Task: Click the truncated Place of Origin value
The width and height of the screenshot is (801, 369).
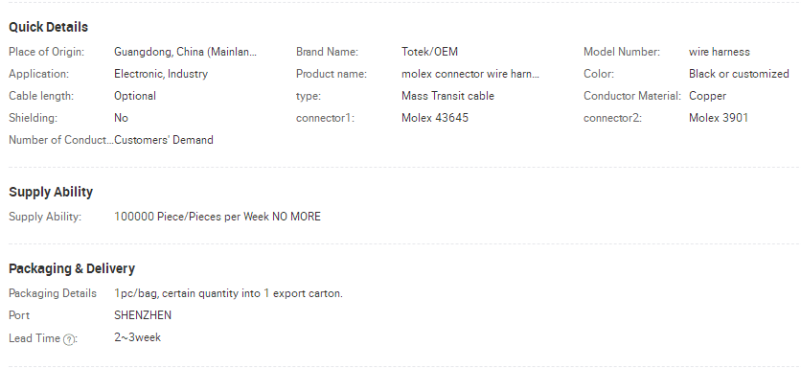Action: (186, 52)
